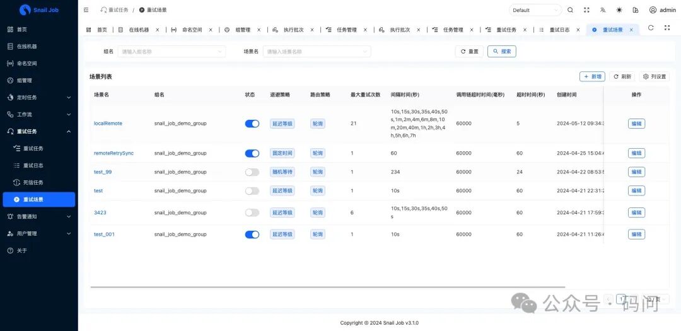Reload page with tab bar refresh icon
This screenshot has width=681, height=331.
tap(651, 28)
